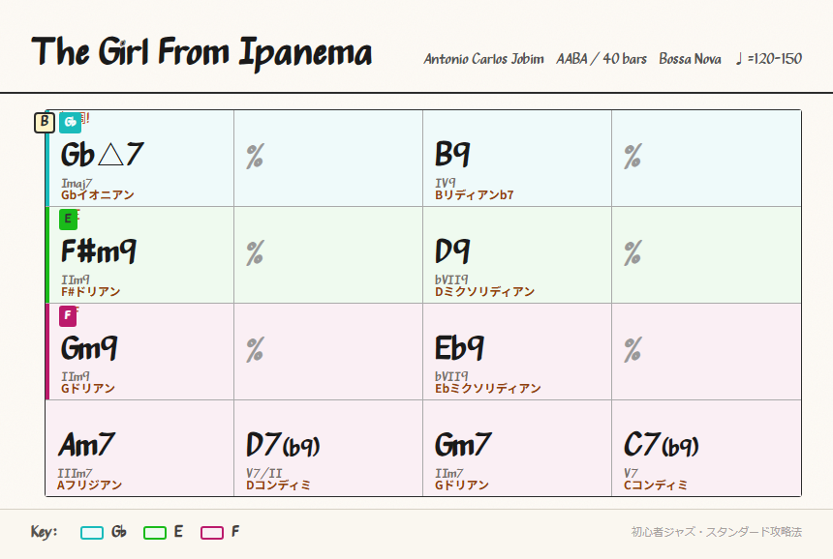The width and height of the screenshot is (833, 559).
Task: Select the C7(b9) chord
Action: [x=662, y=445]
